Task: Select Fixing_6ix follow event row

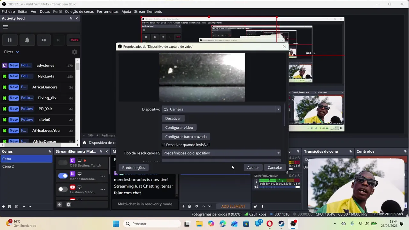Action: pos(38,98)
